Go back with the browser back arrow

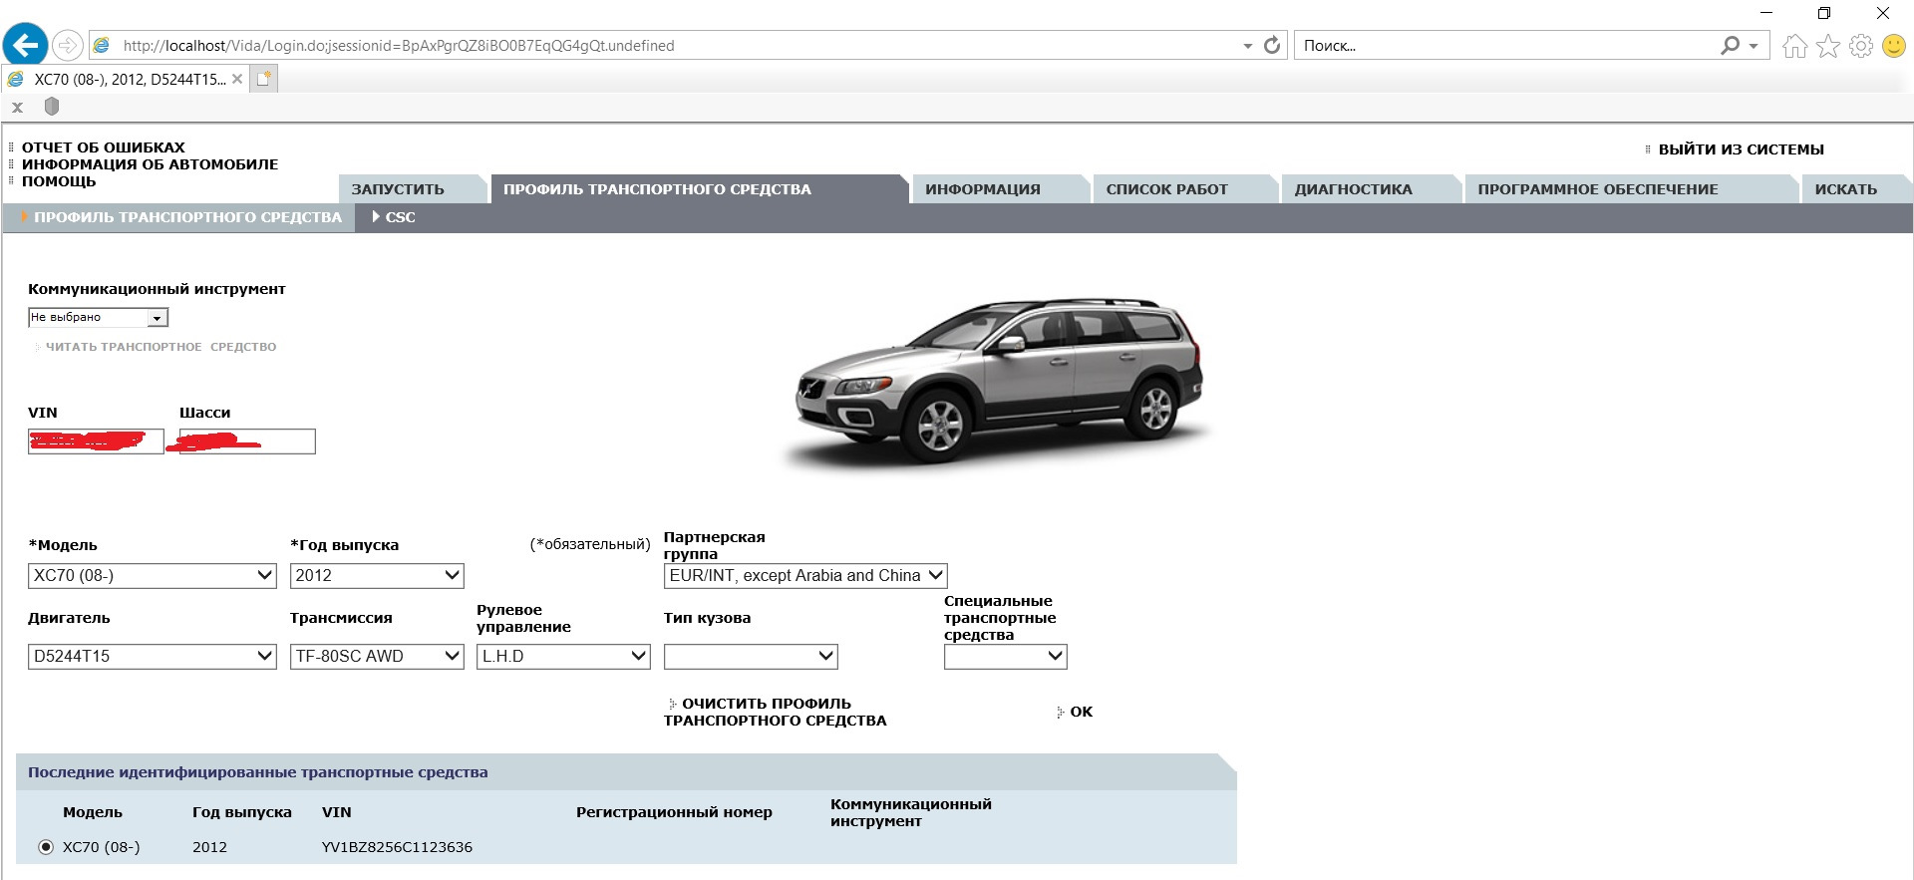pos(25,45)
